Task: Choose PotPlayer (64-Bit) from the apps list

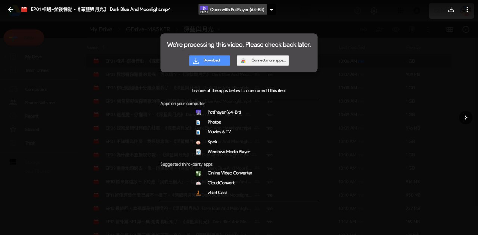Action: click(224, 112)
